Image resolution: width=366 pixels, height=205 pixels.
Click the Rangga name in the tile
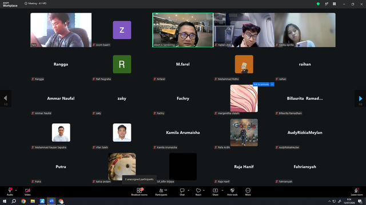61,64
